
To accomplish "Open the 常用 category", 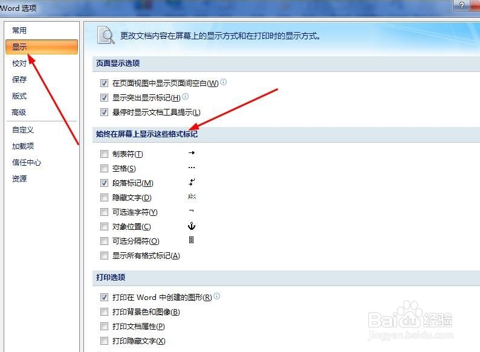I will click(x=19, y=30).
